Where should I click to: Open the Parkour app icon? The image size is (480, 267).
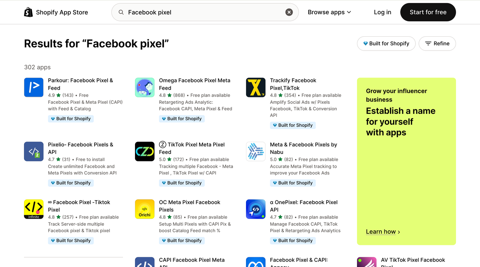pyautogui.click(x=34, y=88)
